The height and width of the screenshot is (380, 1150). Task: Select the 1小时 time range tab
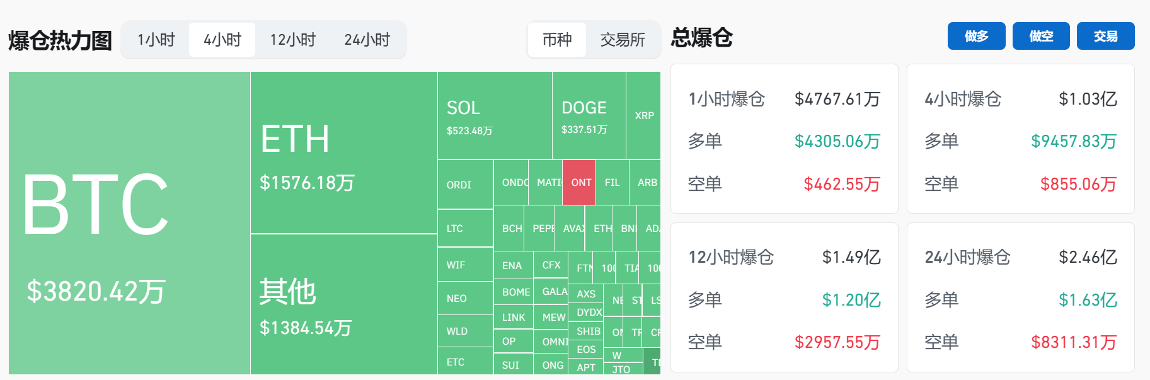[156, 40]
